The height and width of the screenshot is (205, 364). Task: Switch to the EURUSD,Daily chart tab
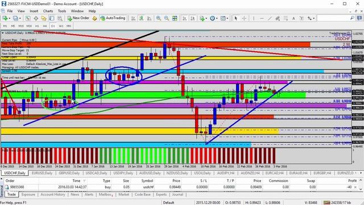pos(42,173)
